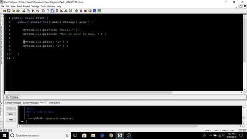Image resolution: width=247 pixels, height=139 pixels.
Task: Open the Edit menu
Action: pyautogui.click(x=7, y=6)
